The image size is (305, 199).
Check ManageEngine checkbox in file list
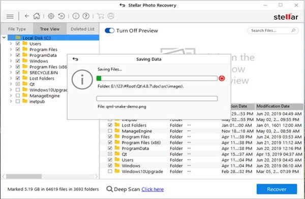pos(110,131)
